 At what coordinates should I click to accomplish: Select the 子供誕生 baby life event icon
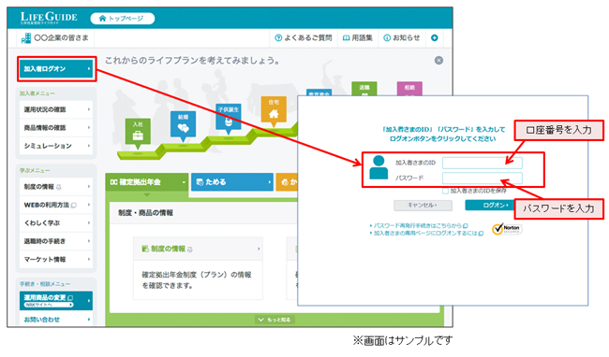pos(229,118)
